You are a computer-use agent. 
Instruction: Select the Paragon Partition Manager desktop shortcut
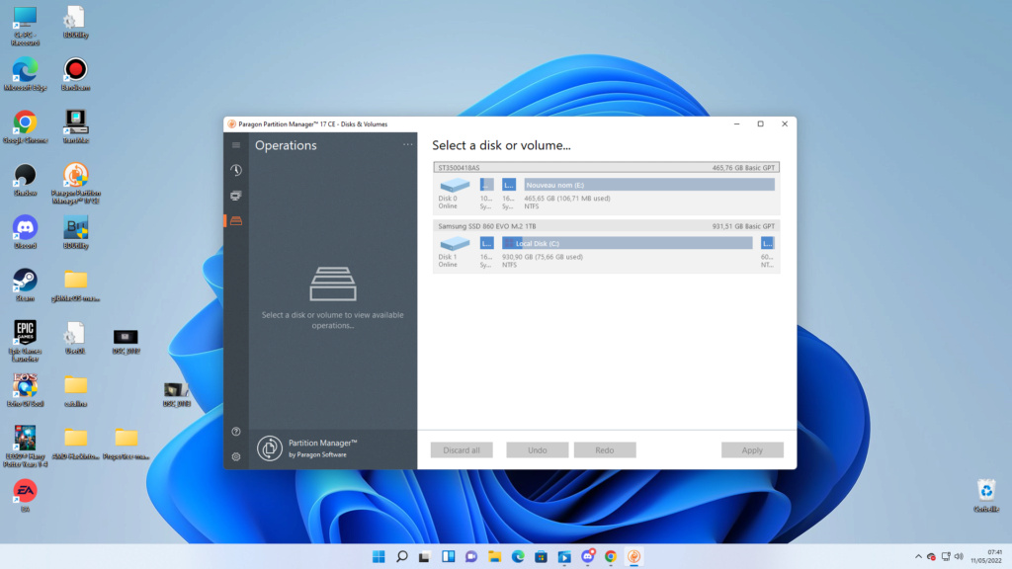tap(75, 184)
